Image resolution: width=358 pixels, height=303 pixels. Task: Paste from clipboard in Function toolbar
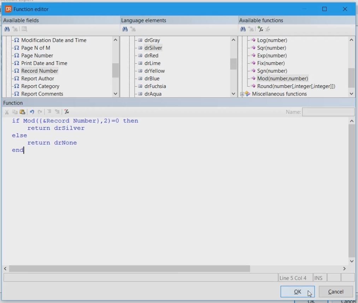22,112
